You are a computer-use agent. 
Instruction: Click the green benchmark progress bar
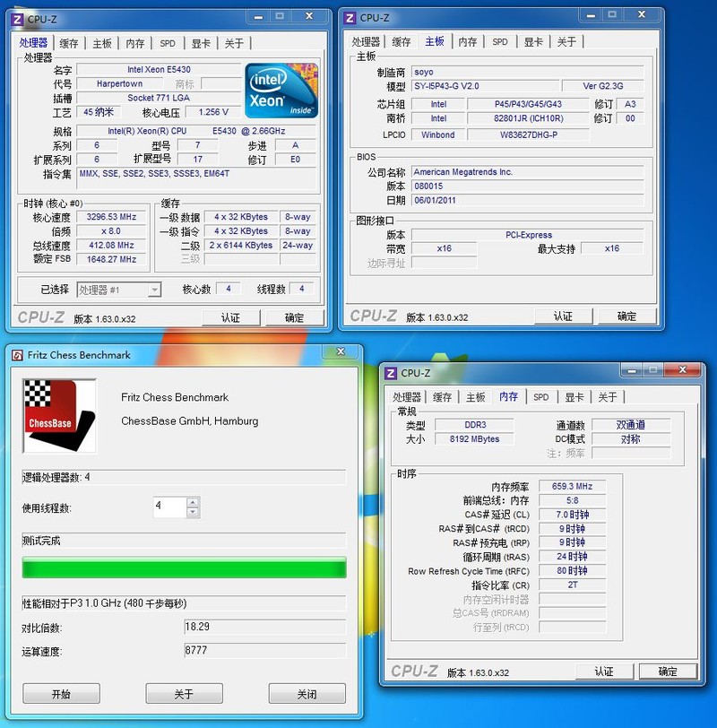pyautogui.click(x=185, y=568)
